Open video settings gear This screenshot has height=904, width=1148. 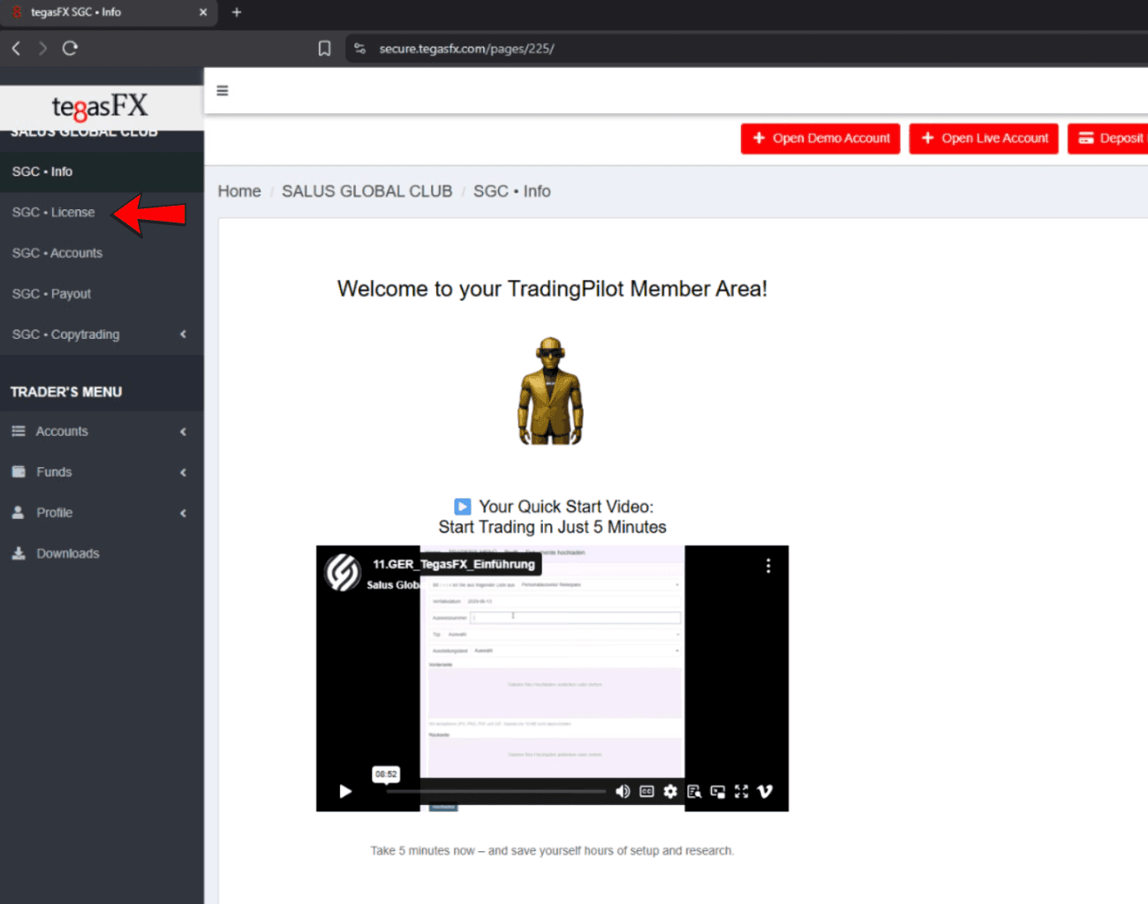[x=670, y=791]
